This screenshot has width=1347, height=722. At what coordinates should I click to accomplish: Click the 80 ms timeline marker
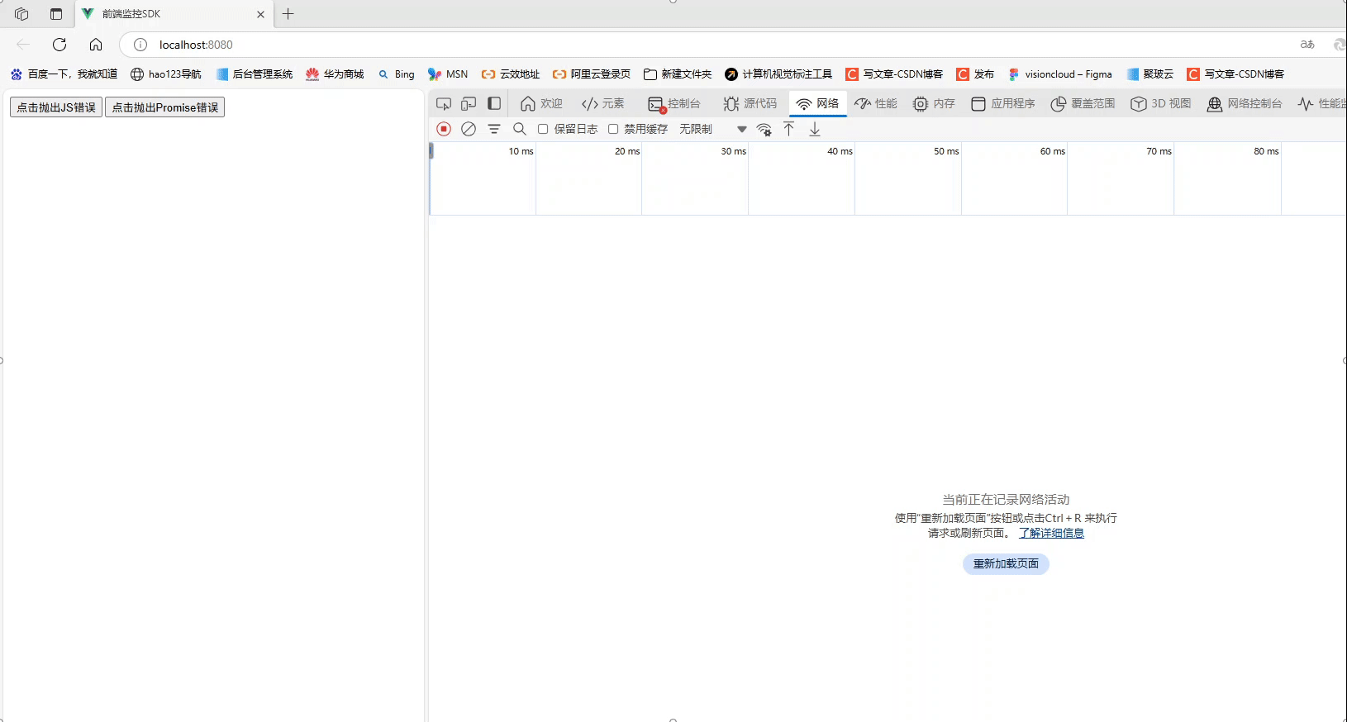(x=1266, y=151)
